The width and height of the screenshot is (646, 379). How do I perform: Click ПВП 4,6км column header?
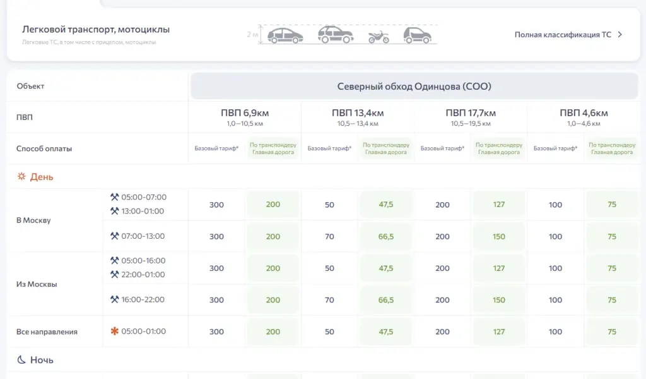point(584,117)
